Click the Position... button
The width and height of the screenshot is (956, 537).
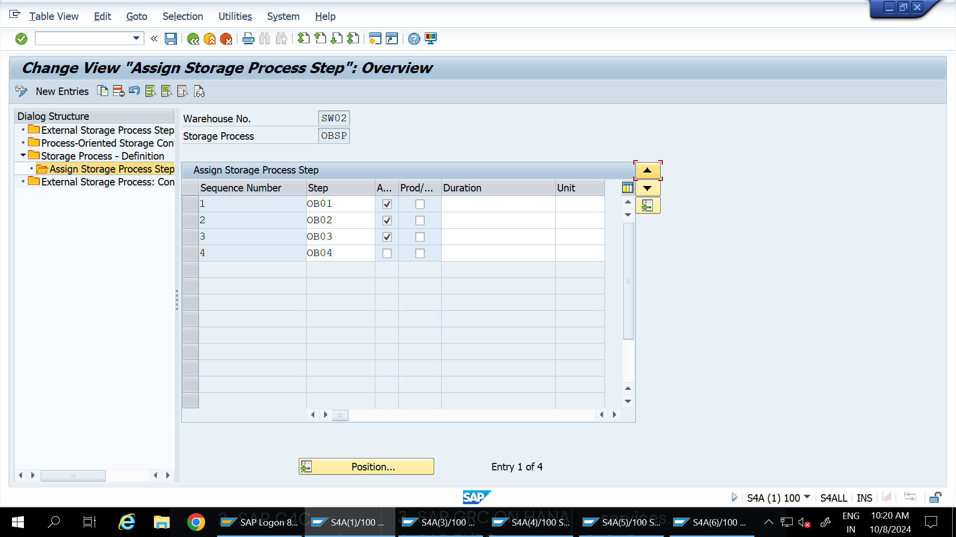click(366, 466)
